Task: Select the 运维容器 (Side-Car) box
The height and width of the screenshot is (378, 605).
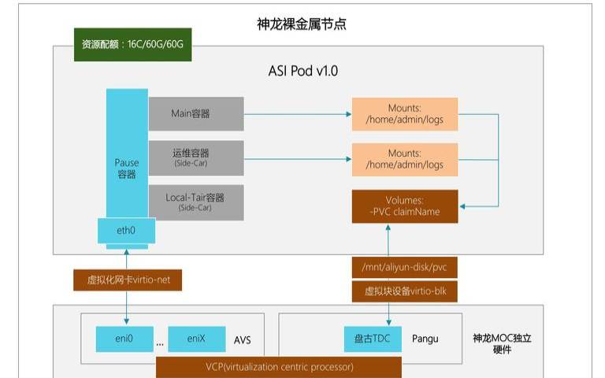Action: point(196,158)
